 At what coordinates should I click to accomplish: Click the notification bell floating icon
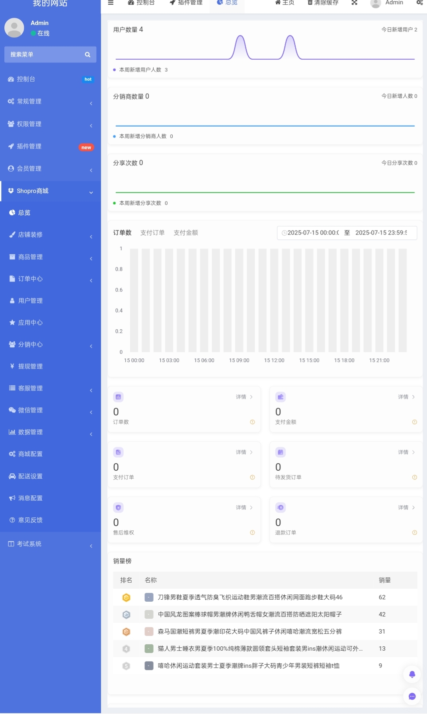click(412, 674)
